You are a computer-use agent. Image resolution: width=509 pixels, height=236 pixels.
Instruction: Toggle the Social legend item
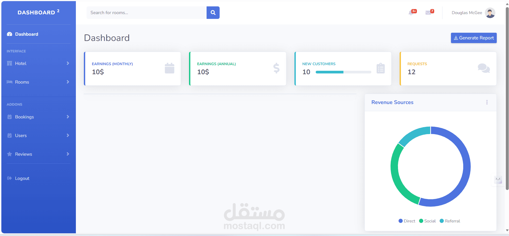427,221
